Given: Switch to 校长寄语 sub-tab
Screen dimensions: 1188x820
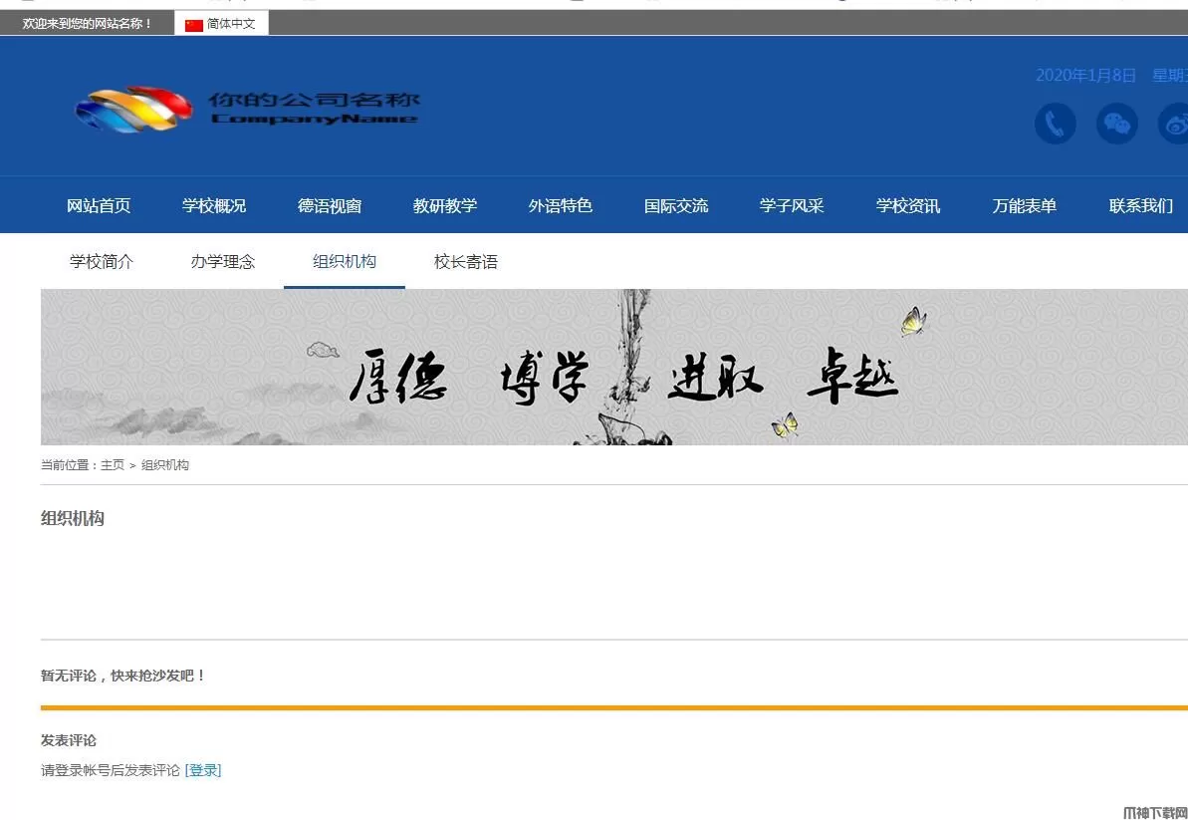Looking at the screenshot, I should (x=465, y=261).
